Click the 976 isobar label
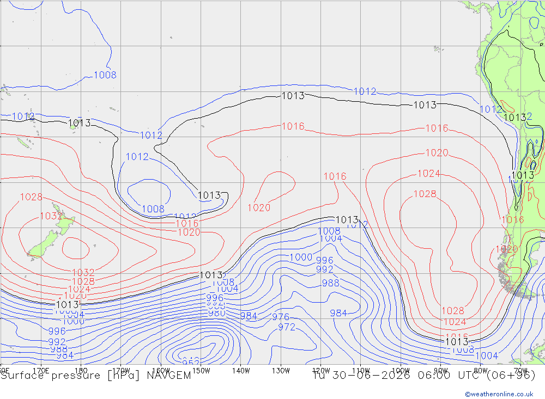 tap(281, 317)
